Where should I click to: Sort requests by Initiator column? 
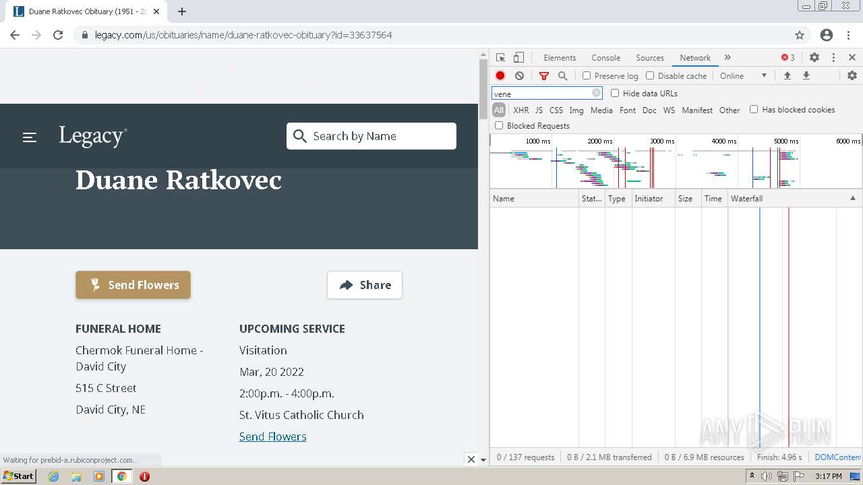click(x=653, y=199)
